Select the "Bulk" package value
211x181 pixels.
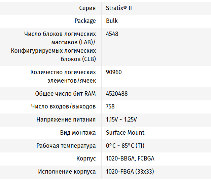pyautogui.click(x=112, y=21)
